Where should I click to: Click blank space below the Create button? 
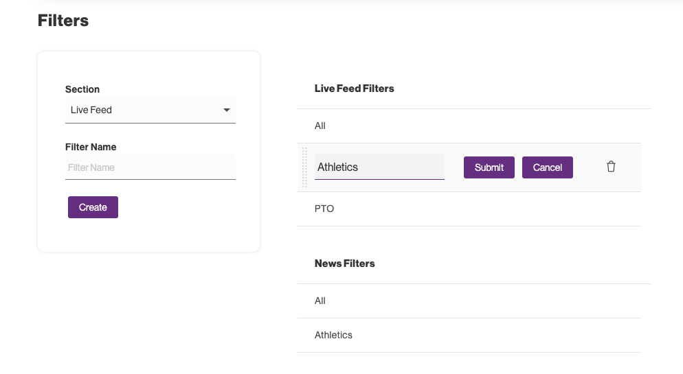pyautogui.click(x=148, y=235)
